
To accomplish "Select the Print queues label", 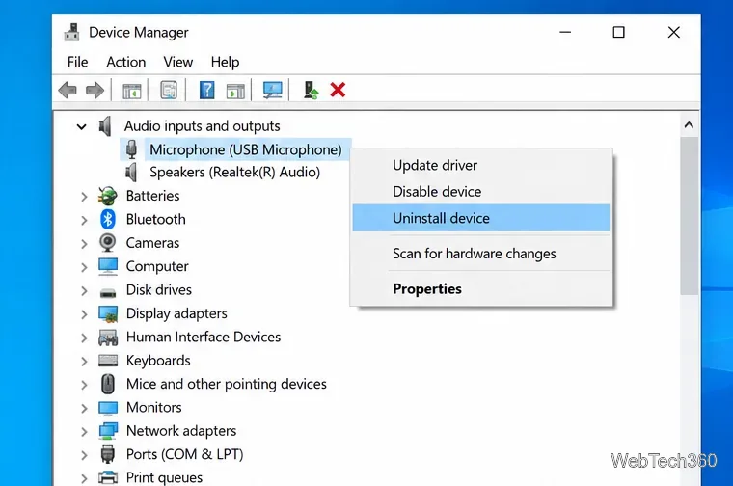I will click(164, 477).
